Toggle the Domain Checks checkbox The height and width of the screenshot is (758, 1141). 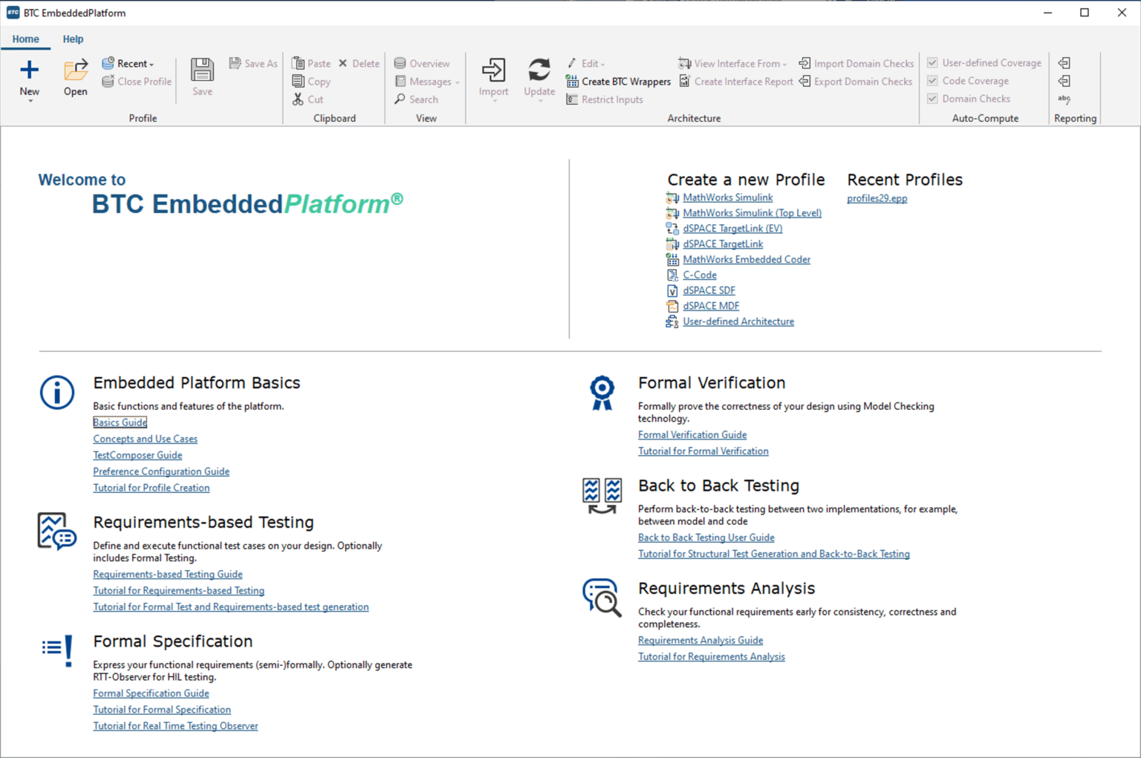click(932, 99)
